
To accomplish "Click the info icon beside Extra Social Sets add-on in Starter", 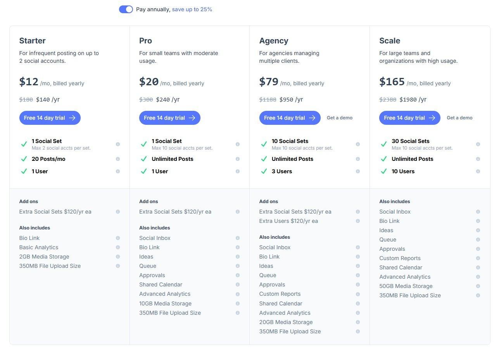I will (x=118, y=212).
